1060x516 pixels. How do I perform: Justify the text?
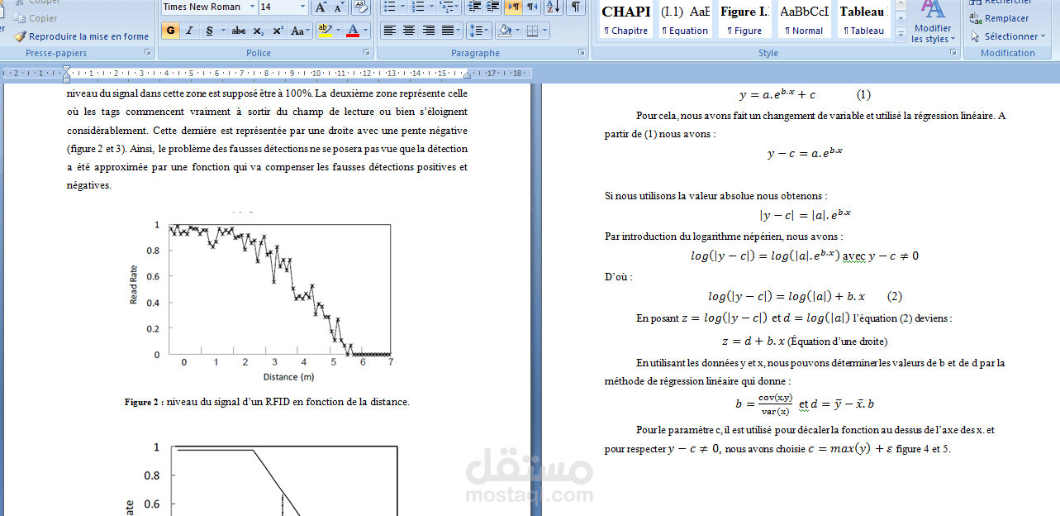[448, 31]
